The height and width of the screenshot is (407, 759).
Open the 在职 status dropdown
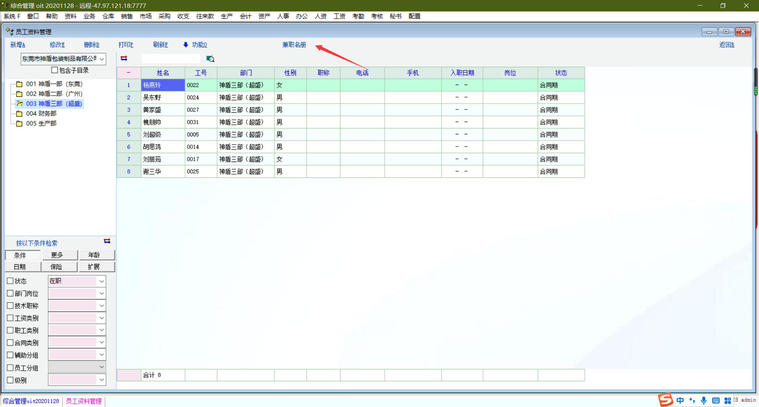[x=102, y=281]
